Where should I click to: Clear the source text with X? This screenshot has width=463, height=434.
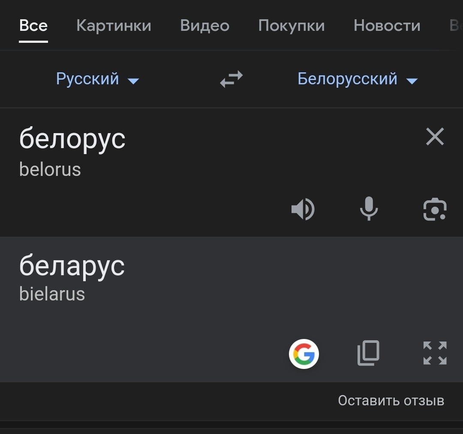coord(435,137)
